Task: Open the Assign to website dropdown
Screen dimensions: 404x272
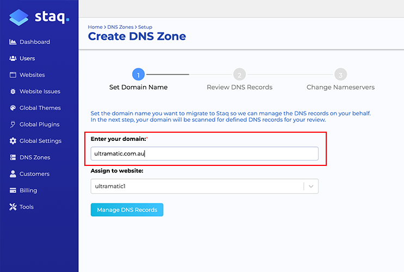Action: 204,186
